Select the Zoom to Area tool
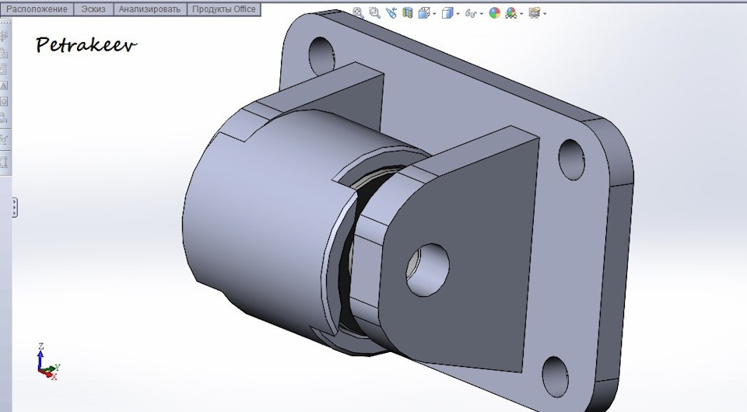This screenshot has height=412, width=747. (375, 13)
